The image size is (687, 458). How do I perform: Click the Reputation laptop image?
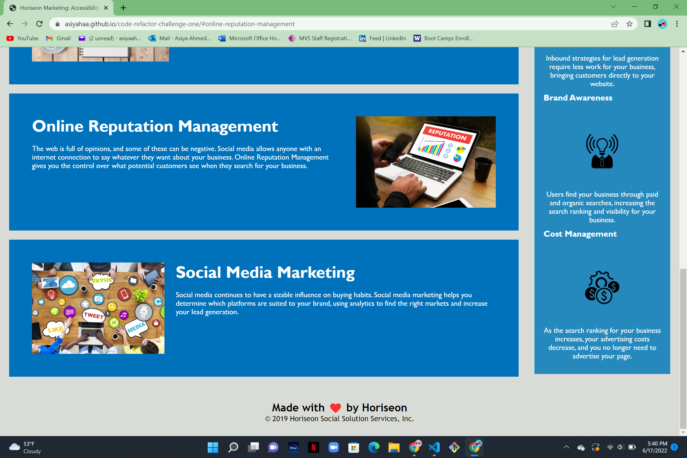coord(425,162)
